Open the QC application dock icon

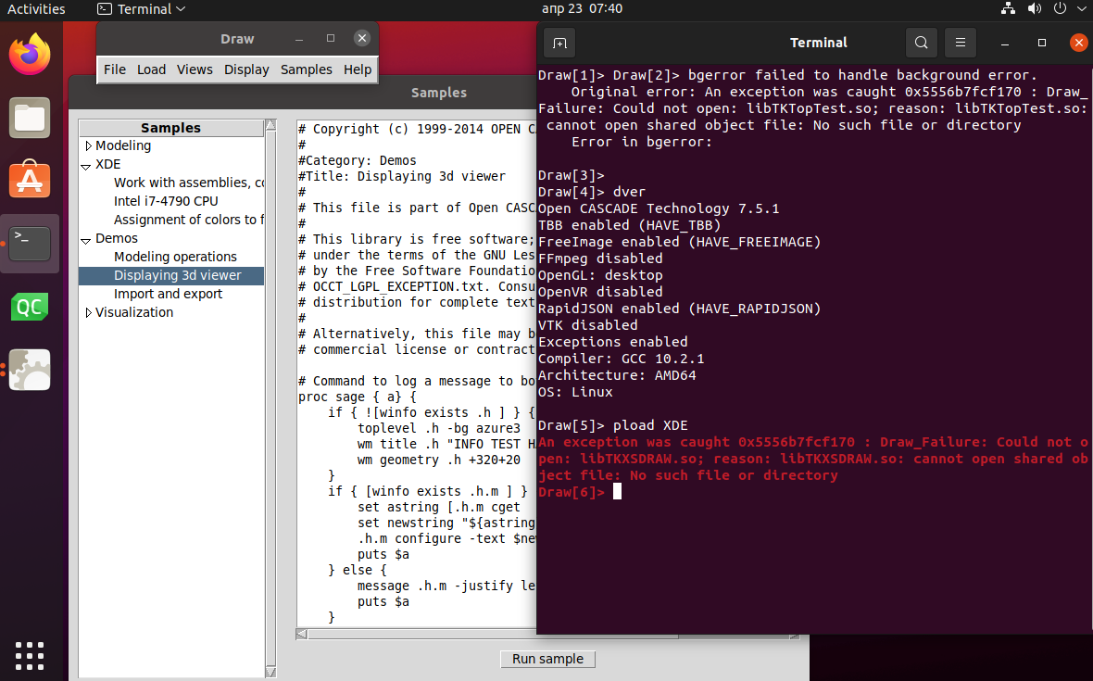[31, 307]
